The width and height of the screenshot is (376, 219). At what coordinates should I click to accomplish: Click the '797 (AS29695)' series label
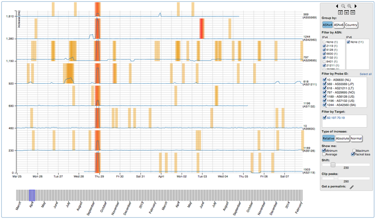tap(310, 59)
